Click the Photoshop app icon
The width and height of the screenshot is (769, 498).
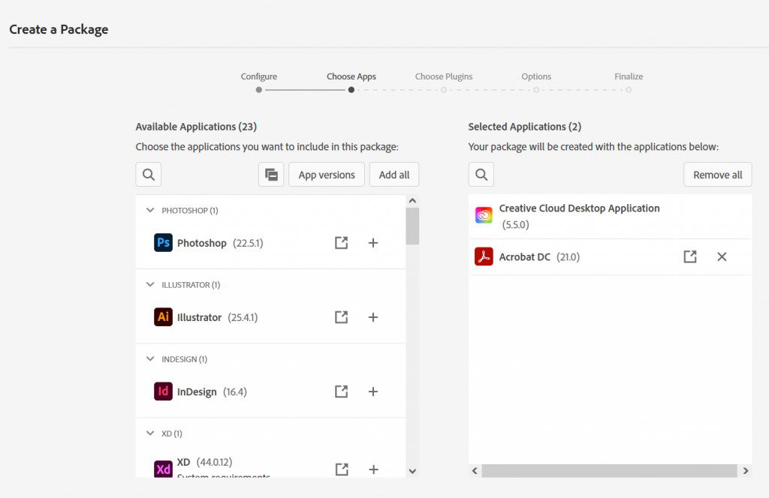click(164, 242)
